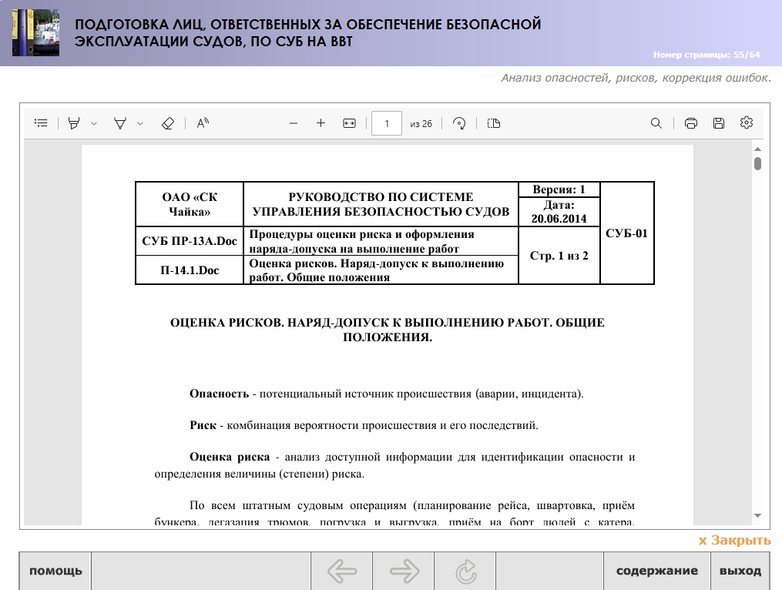Expand the highlighter options dropdown

[x=94, y=123]
